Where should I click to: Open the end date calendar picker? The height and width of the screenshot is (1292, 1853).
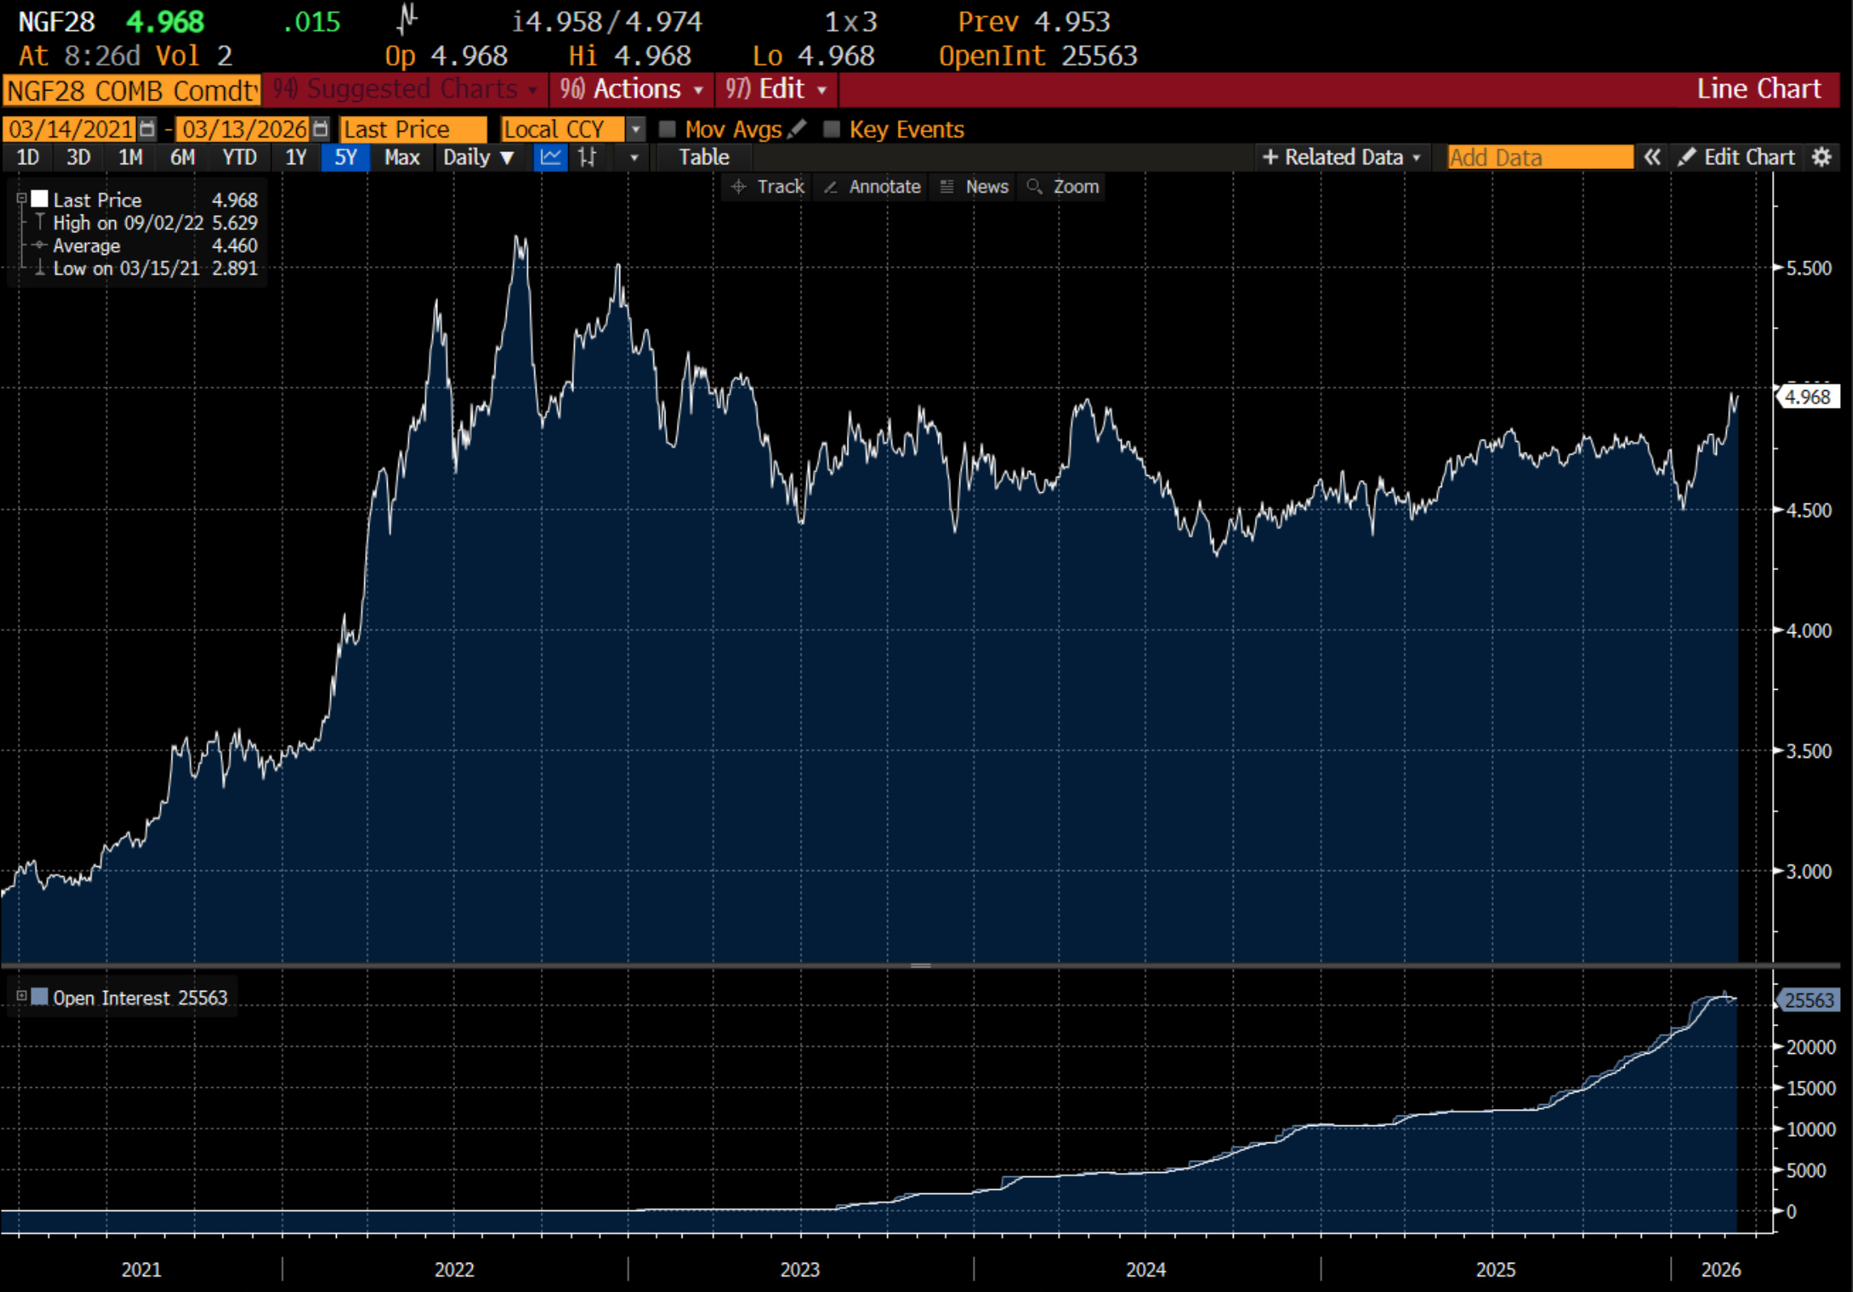321,130
